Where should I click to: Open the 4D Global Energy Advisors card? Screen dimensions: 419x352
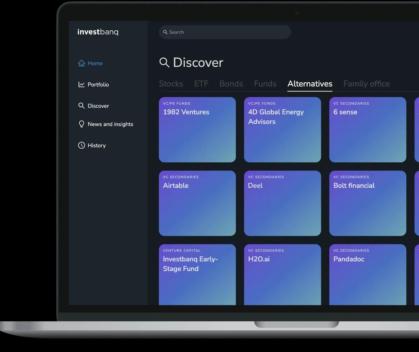[282, 130]
